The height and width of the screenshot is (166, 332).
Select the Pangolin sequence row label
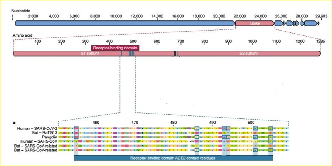(x=49, y=137)
